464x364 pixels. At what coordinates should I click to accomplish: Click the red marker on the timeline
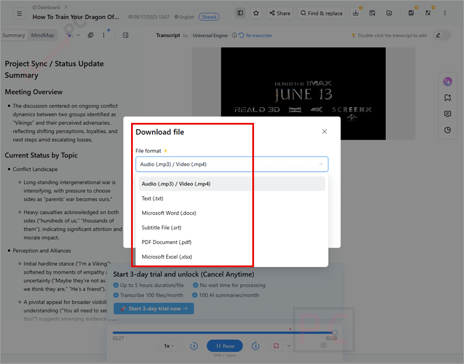[x=290, y=329]
